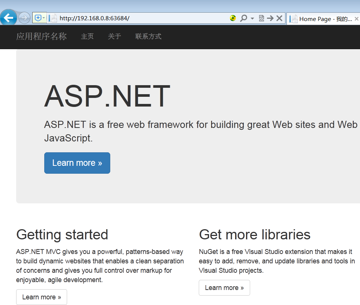Open the 主页 navigation item
This screenshot has width=360, height=305.
click(87, 36)
